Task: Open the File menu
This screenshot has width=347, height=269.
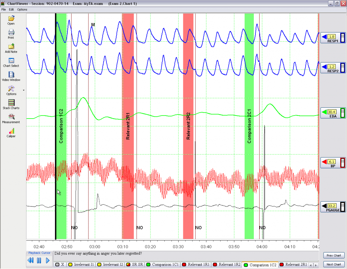Action: (4, 9)
